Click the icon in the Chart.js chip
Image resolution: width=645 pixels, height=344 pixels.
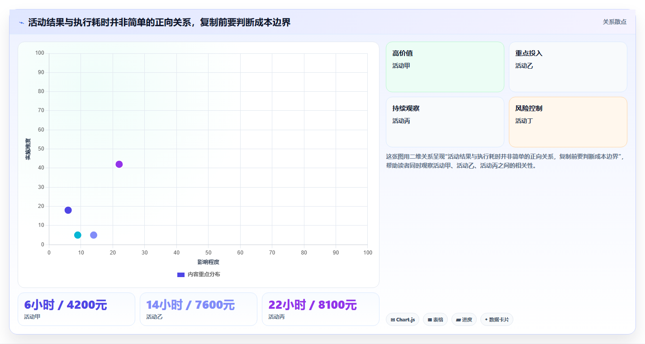(393, 320)
